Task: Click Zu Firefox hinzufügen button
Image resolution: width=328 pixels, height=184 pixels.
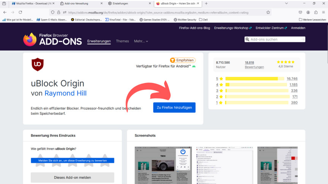Action: pos(174,108)
